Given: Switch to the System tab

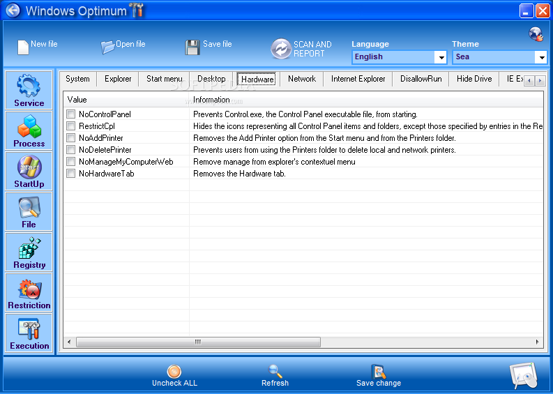Looking at the screenshot, I should tap(77, 79).
